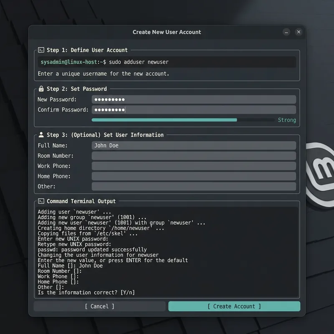Image resolution: width=334 pixels, height=334 pixels.
Task: Click the Other input field
Action: pos(194,186)
